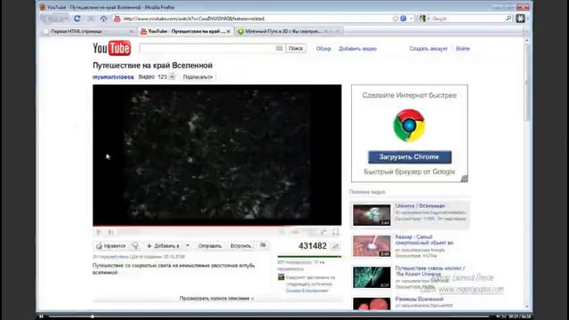Expand Просмотреть полное описание

[x=217, y=299]
